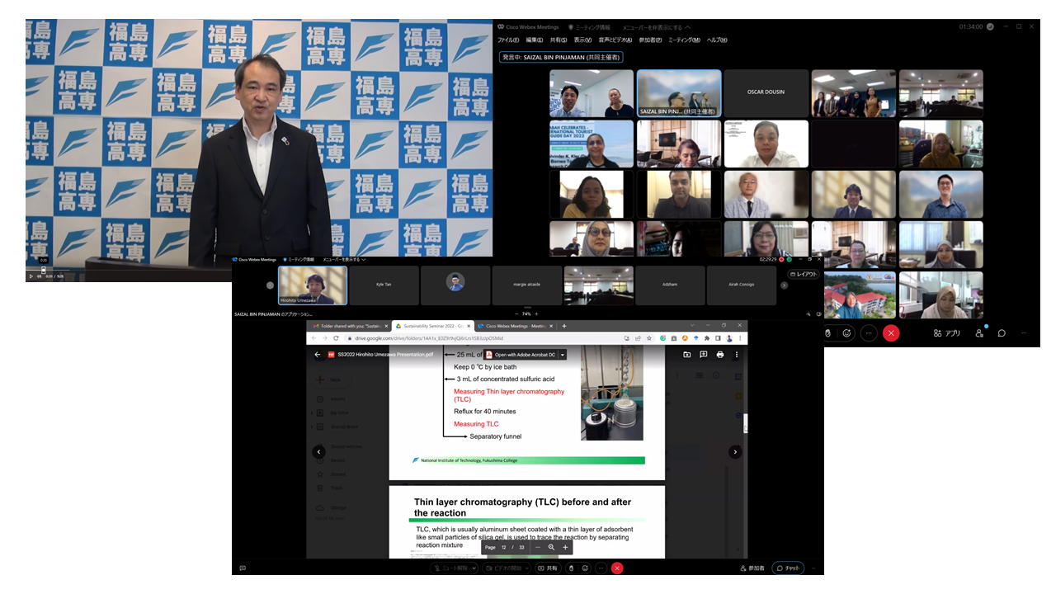Show next participants in the front Webex filmstrip

click(784, 285)
